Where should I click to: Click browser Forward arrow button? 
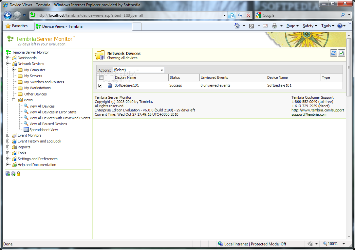pos(17,15)
